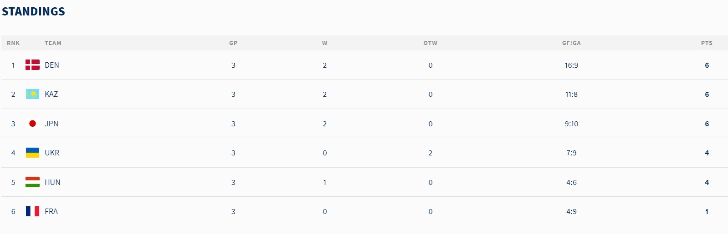The width and height of the screenshot is (728, 234).
Task: Select Denmark's 16:9 goal difference cell
Action: (571, 65)
